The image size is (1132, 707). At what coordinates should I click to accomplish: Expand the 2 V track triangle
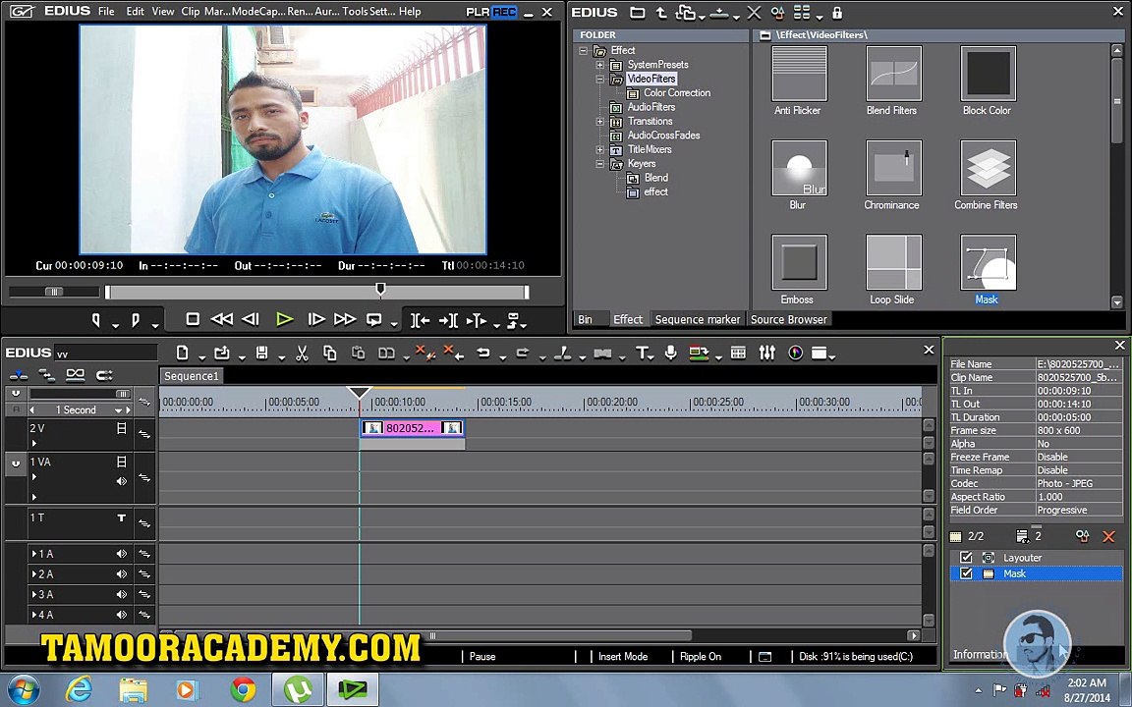(34, 444)
